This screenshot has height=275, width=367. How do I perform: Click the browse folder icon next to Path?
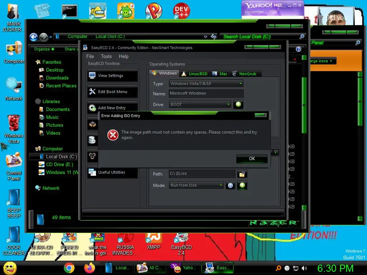click(x=242, y=174)
